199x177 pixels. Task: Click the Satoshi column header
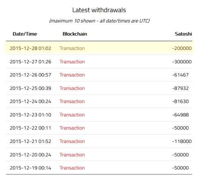tap(184, 34)
